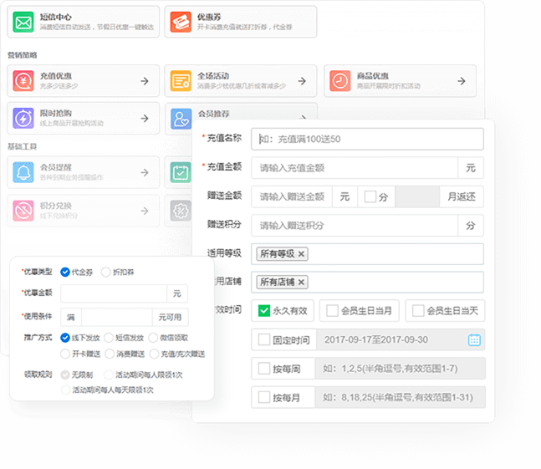Focus the 使用条件 amount field
The height and width of the screenshot is (469, 541).
[x=116, y=317]
